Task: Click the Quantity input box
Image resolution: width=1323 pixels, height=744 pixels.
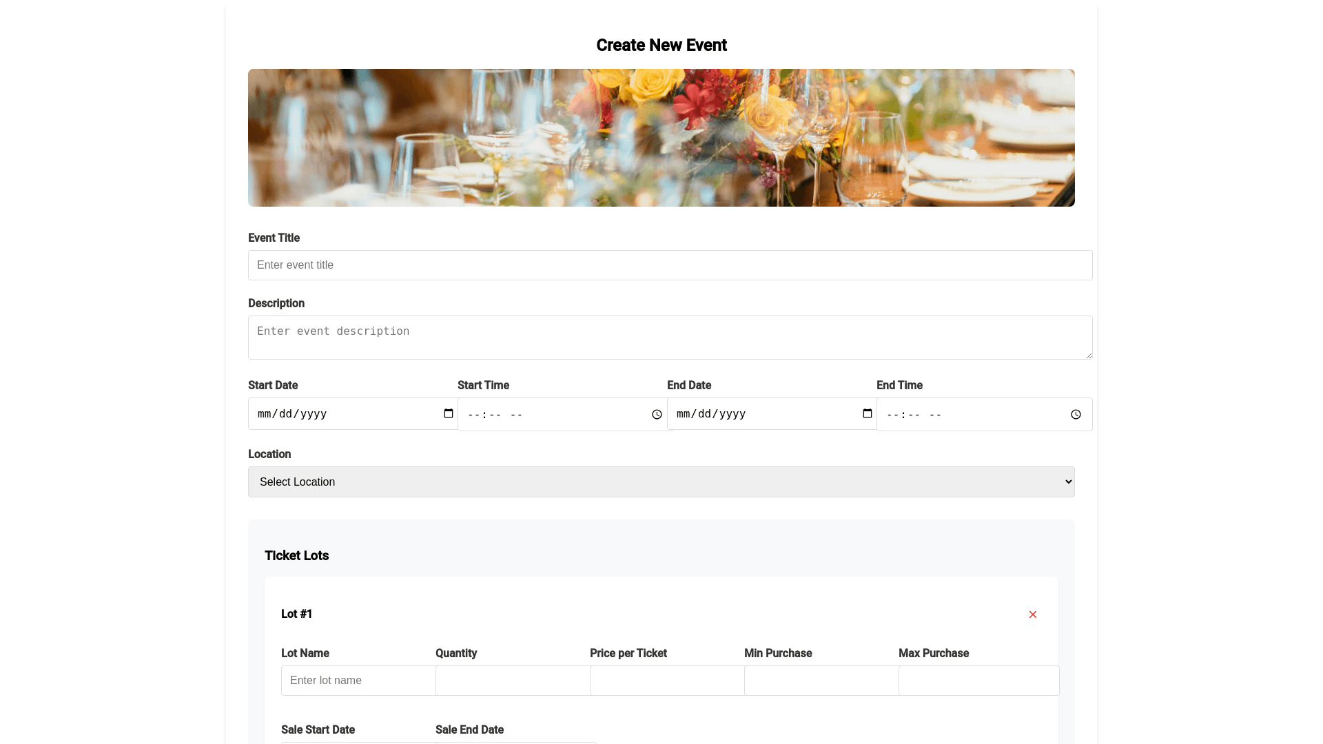Action: (513, 681)
